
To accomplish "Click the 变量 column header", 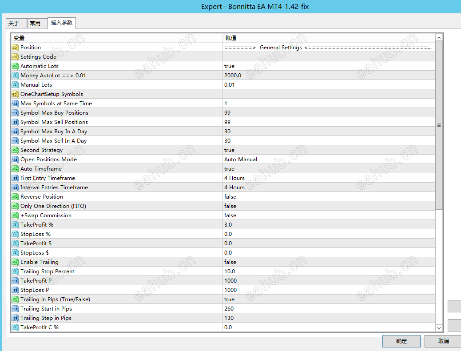I will point(117,38).
